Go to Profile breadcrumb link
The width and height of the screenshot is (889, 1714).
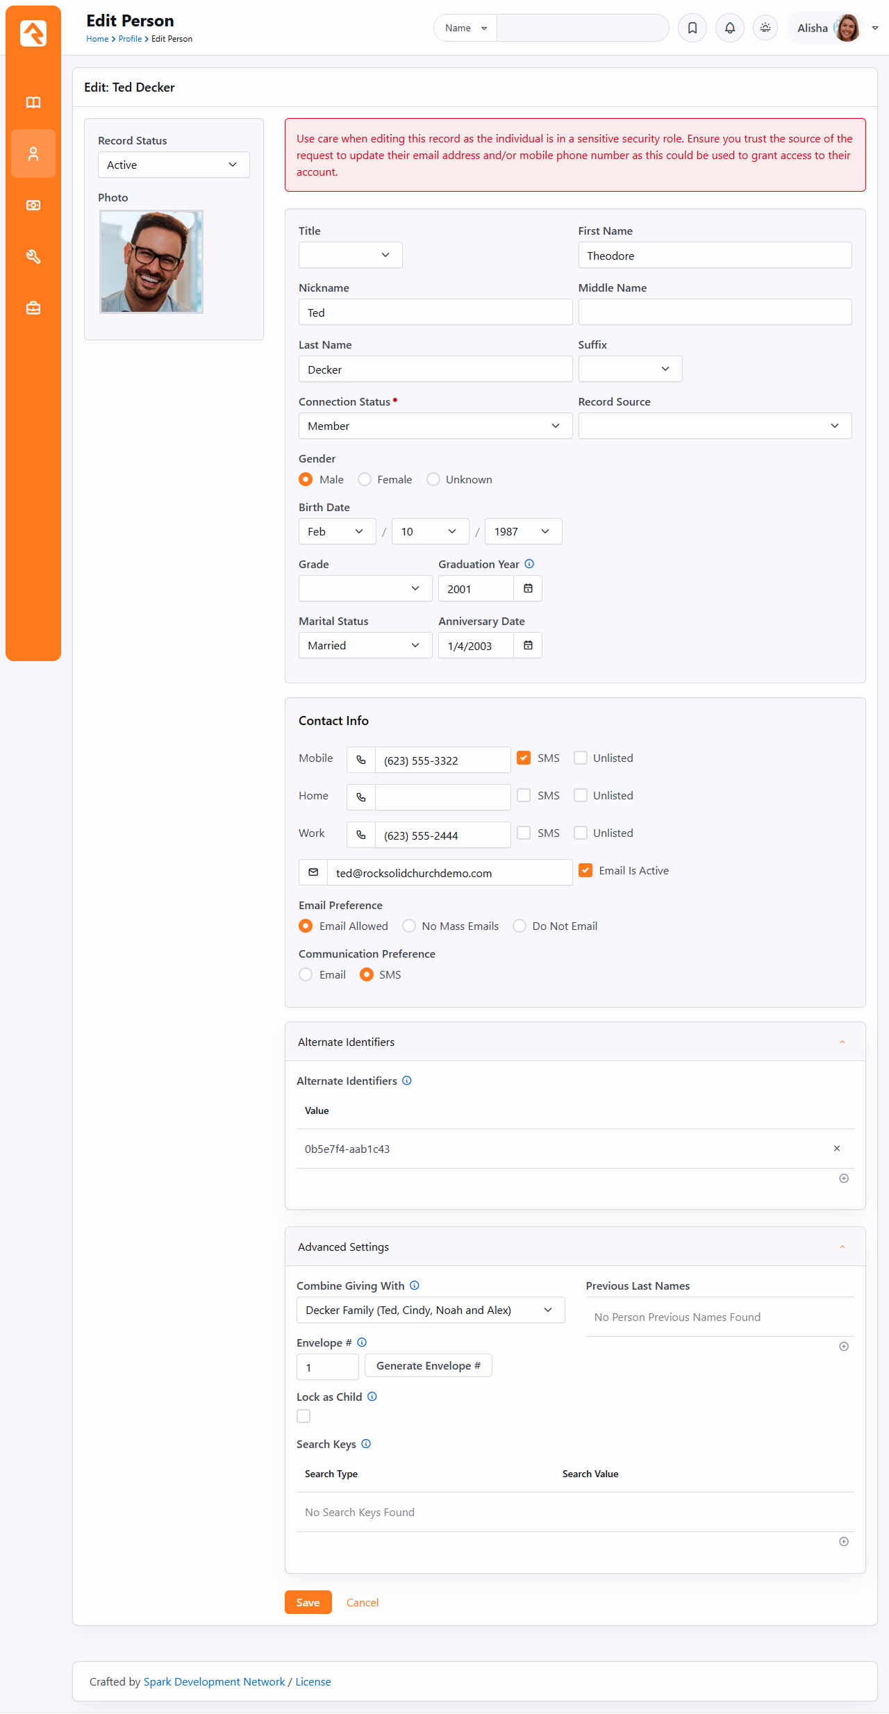pyautogui.click(x=130, y=39)
